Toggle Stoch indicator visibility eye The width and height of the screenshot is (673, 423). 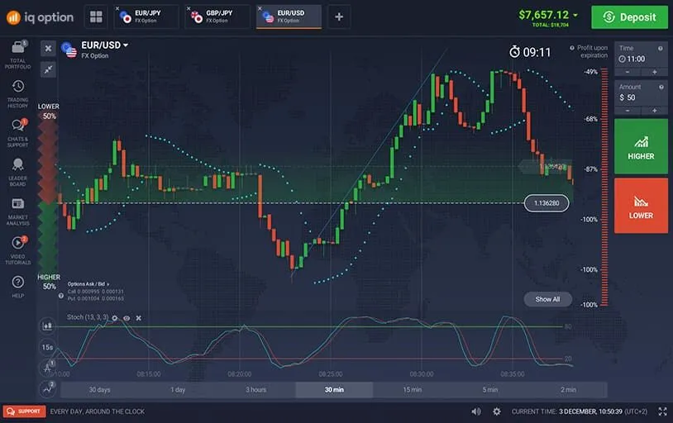(126, 317)
